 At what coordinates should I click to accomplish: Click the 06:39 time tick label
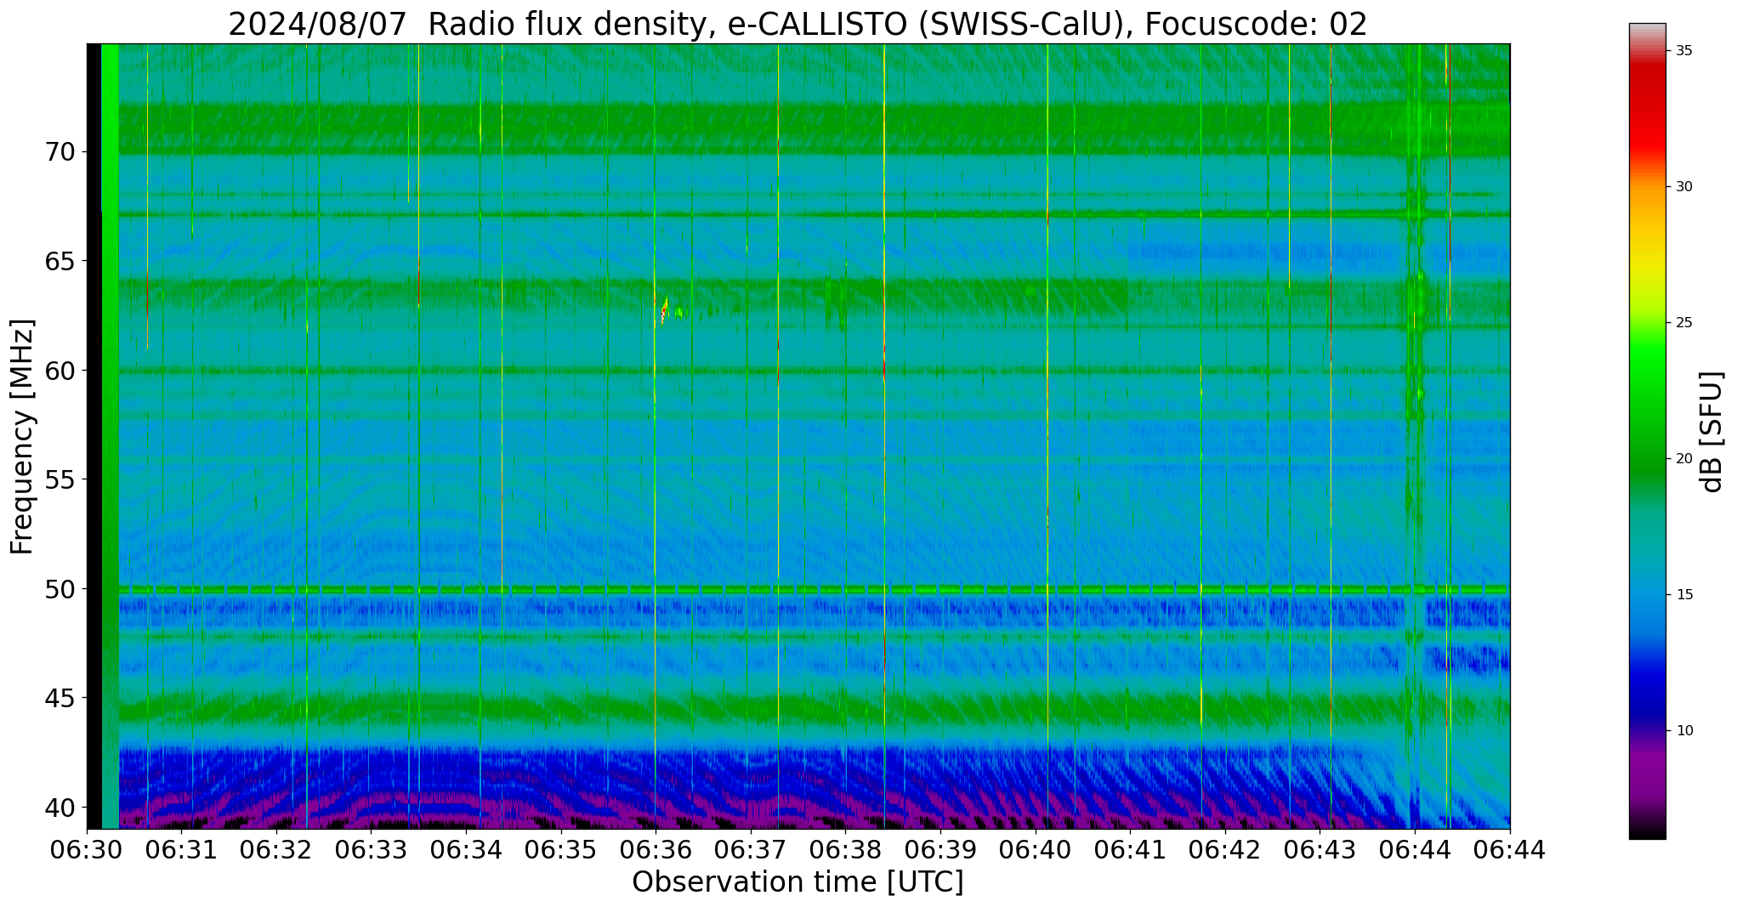coord(940,849)
